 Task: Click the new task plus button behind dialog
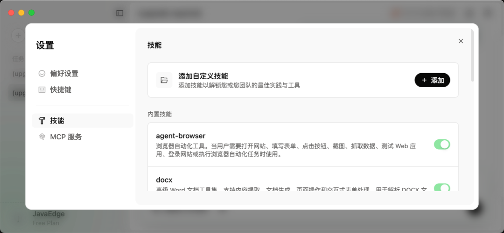[18, 35]
